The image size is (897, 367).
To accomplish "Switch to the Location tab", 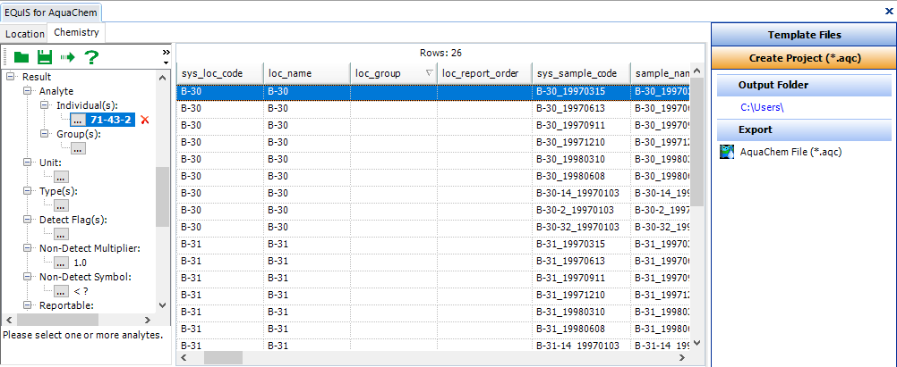I will point(24,34).
